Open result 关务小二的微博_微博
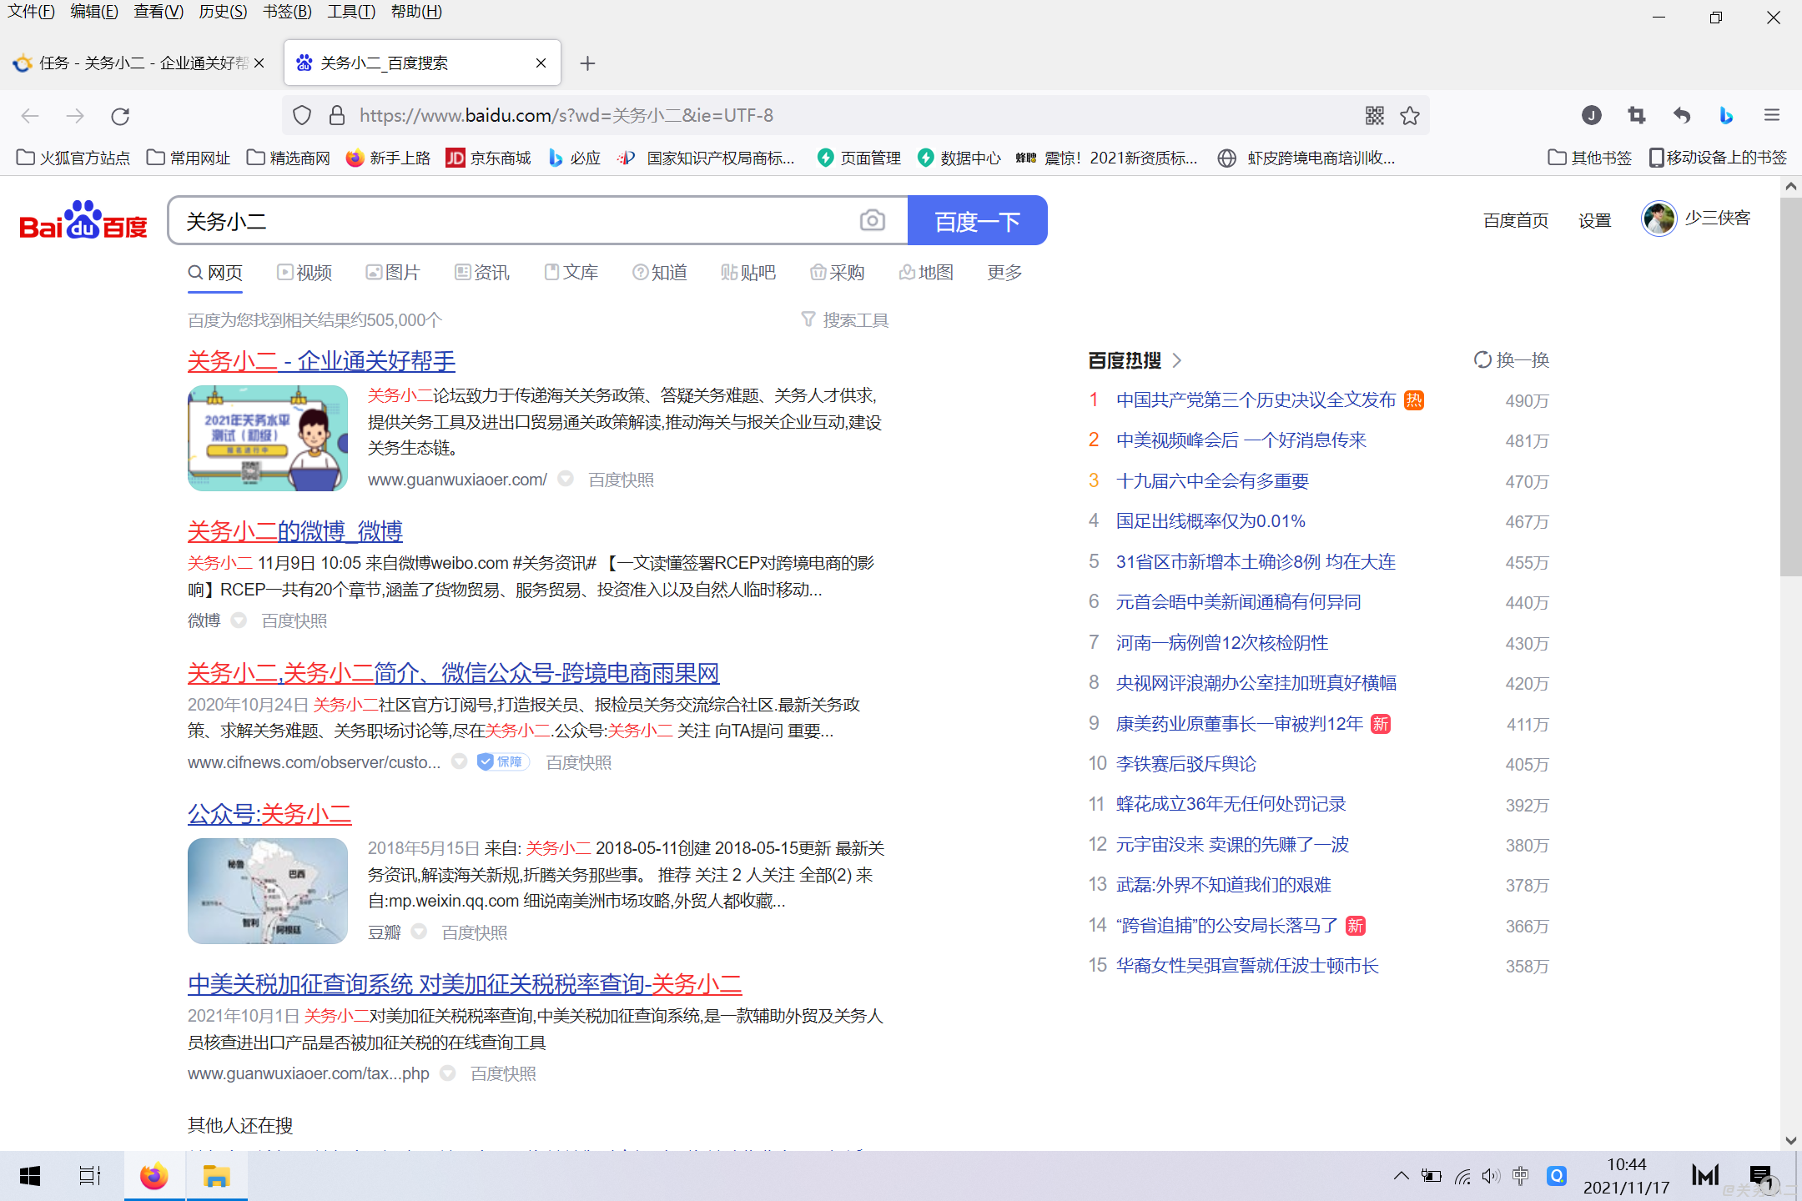 tap(295, 531)
